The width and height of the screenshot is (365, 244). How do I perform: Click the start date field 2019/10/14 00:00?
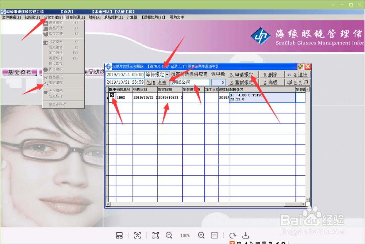[125, 75]
